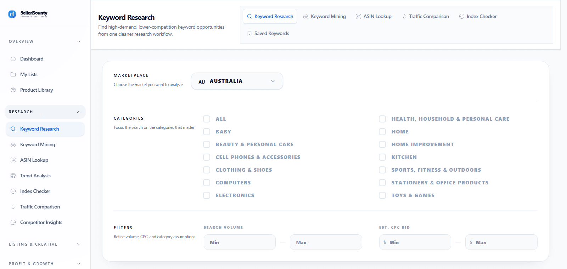Select the Home Improvement checkbox

382,144
